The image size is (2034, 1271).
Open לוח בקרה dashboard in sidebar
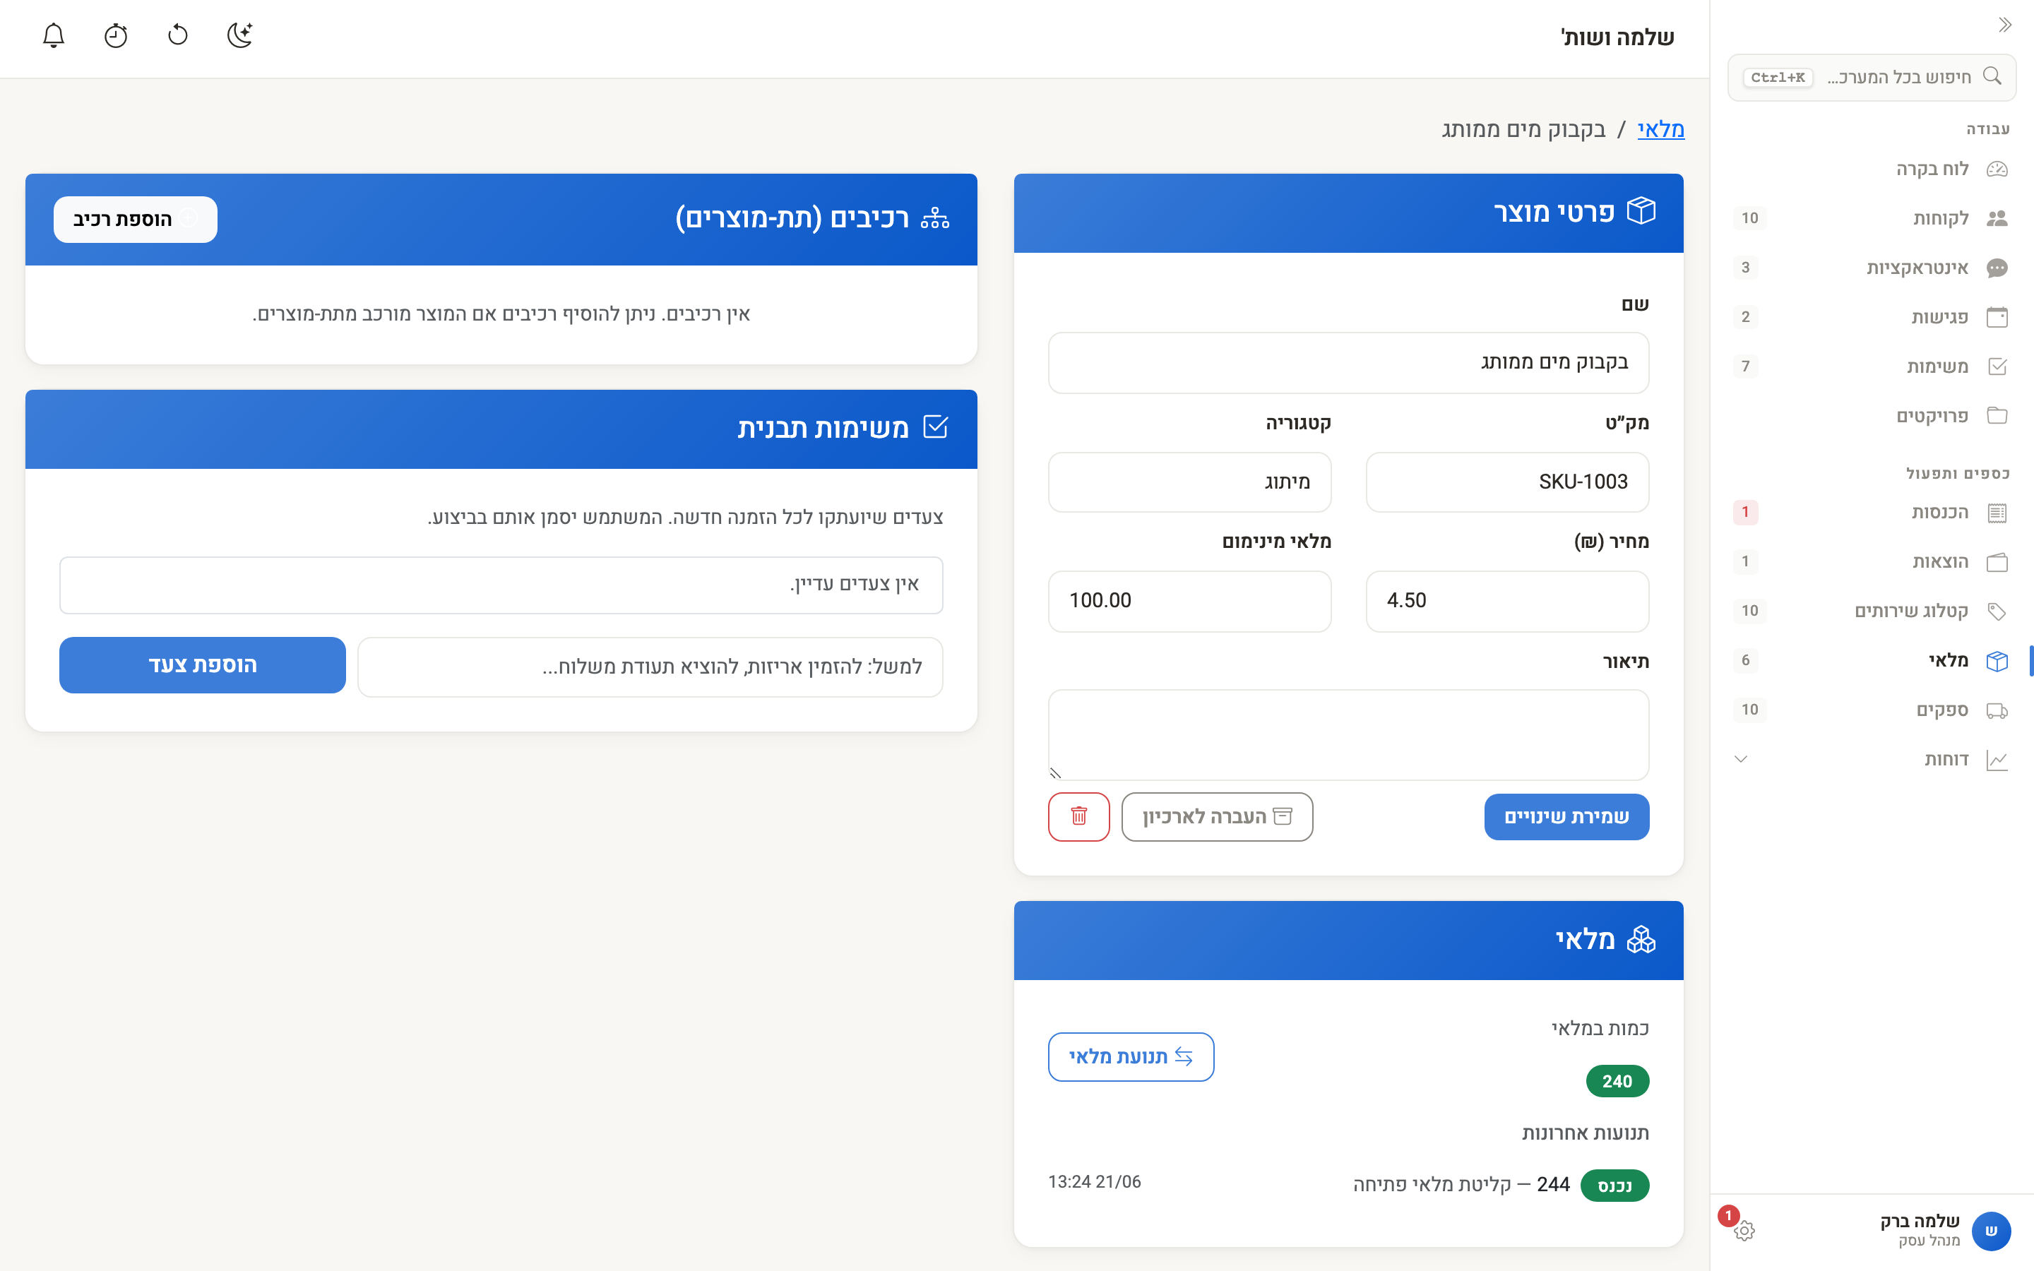(1872, 169)
